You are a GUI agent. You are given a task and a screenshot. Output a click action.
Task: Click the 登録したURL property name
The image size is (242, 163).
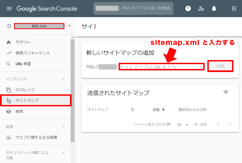[x=39, y=26]
